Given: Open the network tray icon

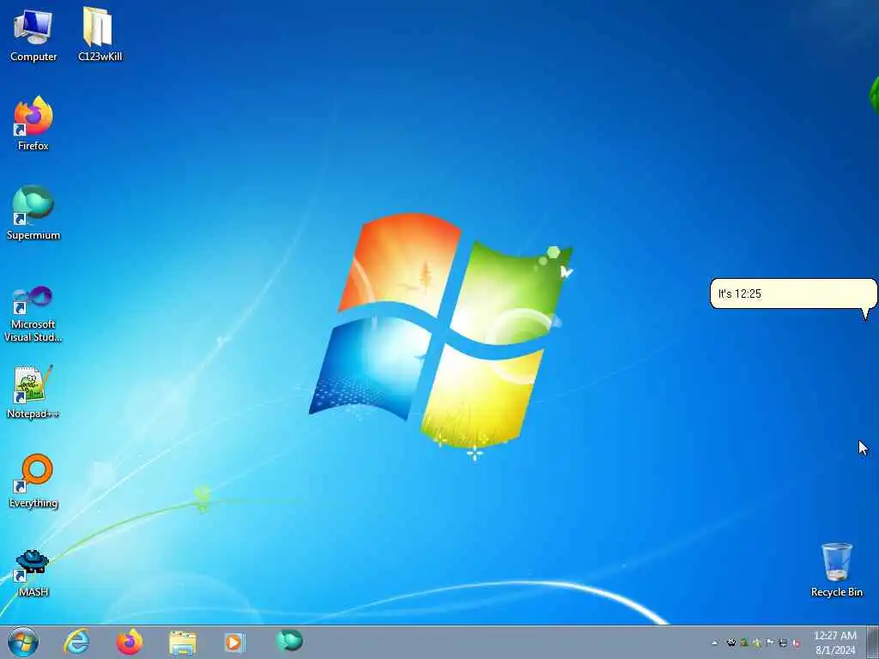Looking at the screenshot, I should (783, 643).
